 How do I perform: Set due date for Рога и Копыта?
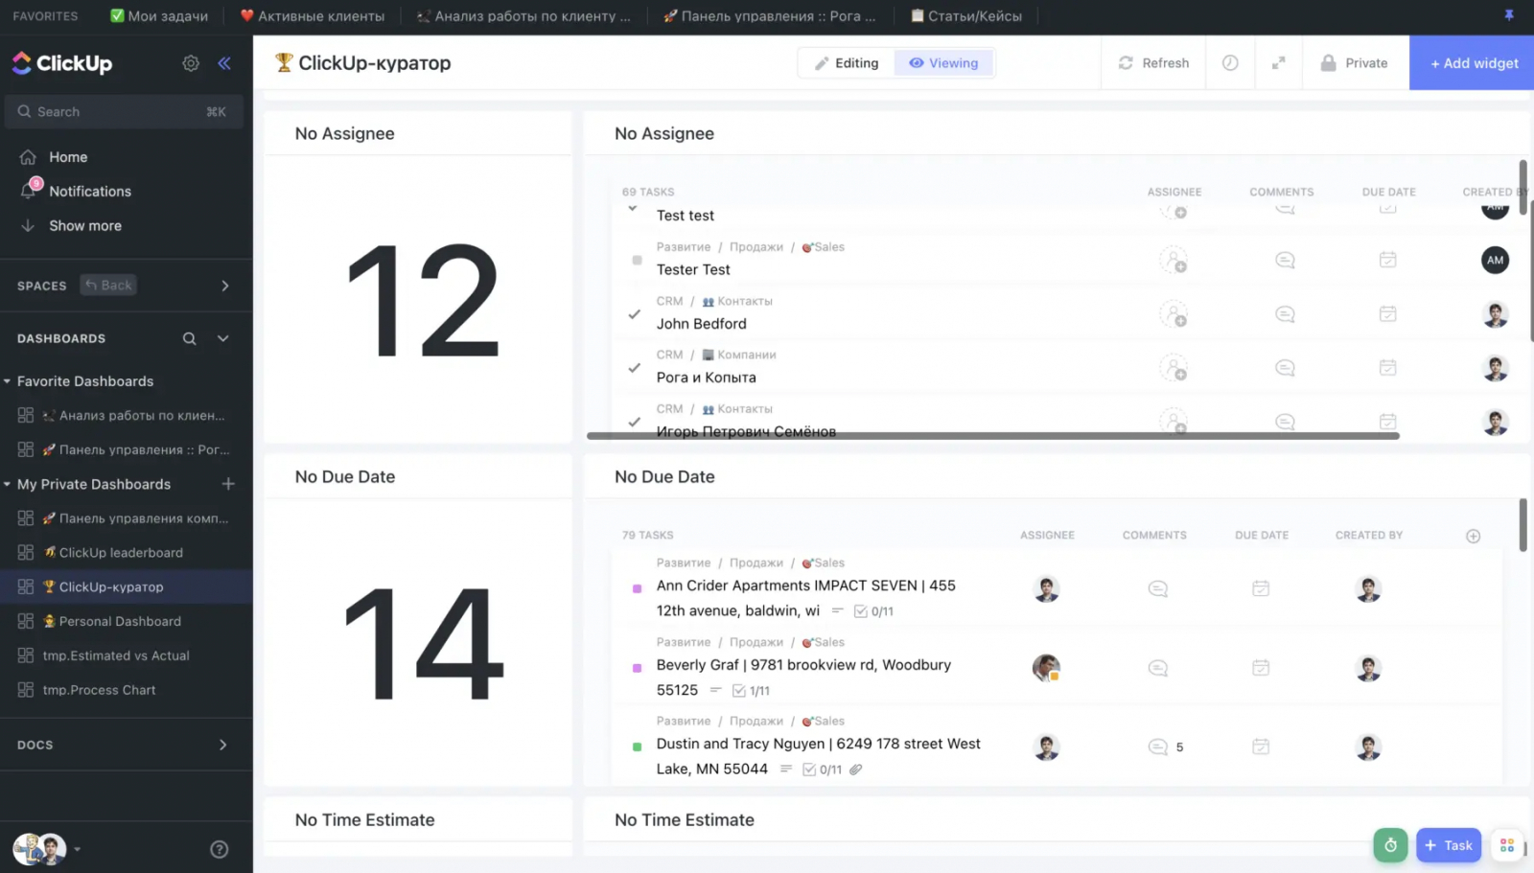(1387, 367)
